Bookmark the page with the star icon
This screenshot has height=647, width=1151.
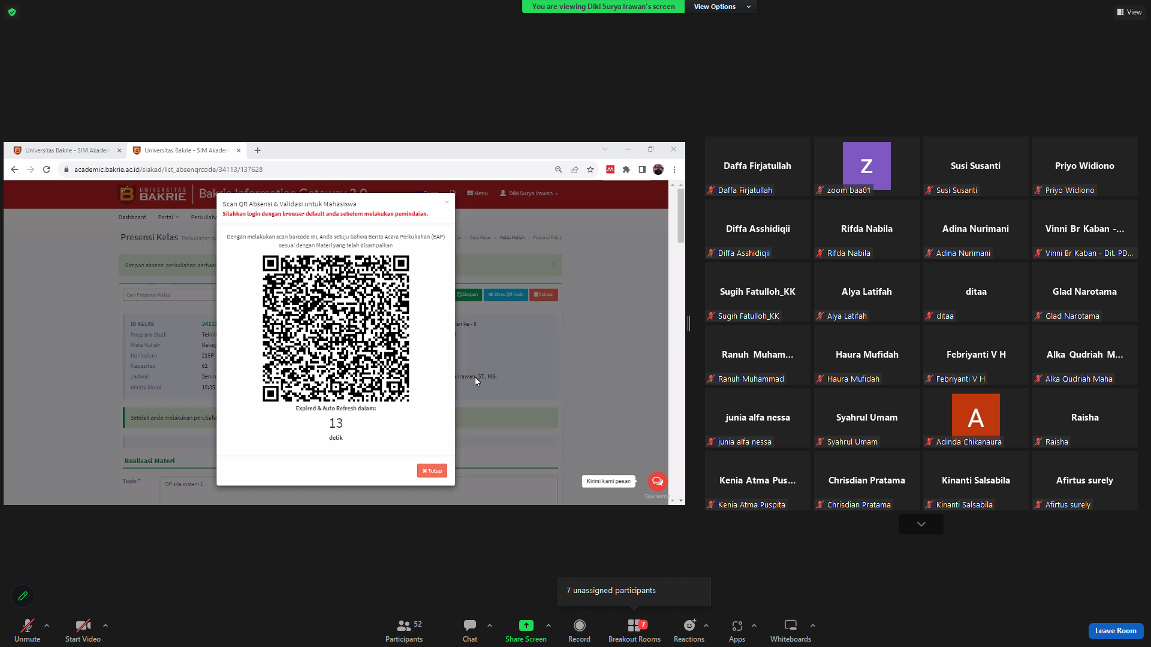tap(590, 170)
